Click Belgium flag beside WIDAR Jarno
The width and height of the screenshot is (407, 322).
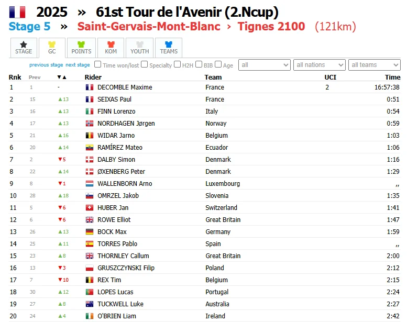90,136
